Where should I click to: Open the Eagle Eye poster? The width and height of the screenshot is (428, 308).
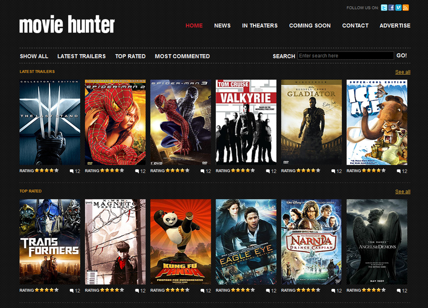tap(246, 242)
